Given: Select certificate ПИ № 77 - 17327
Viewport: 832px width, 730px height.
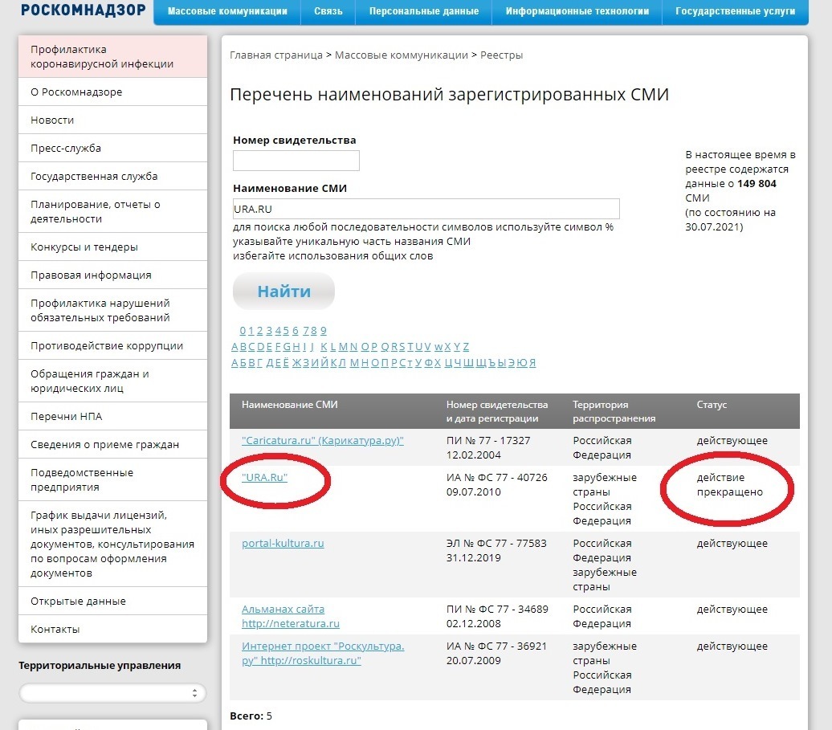Looking at the screenshot, I should pyautogui.click(x=488, y=440).
